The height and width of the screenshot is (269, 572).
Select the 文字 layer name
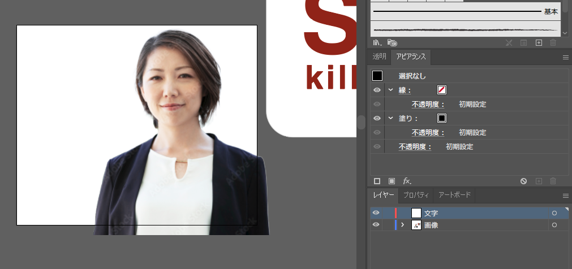tap(431, 214)
